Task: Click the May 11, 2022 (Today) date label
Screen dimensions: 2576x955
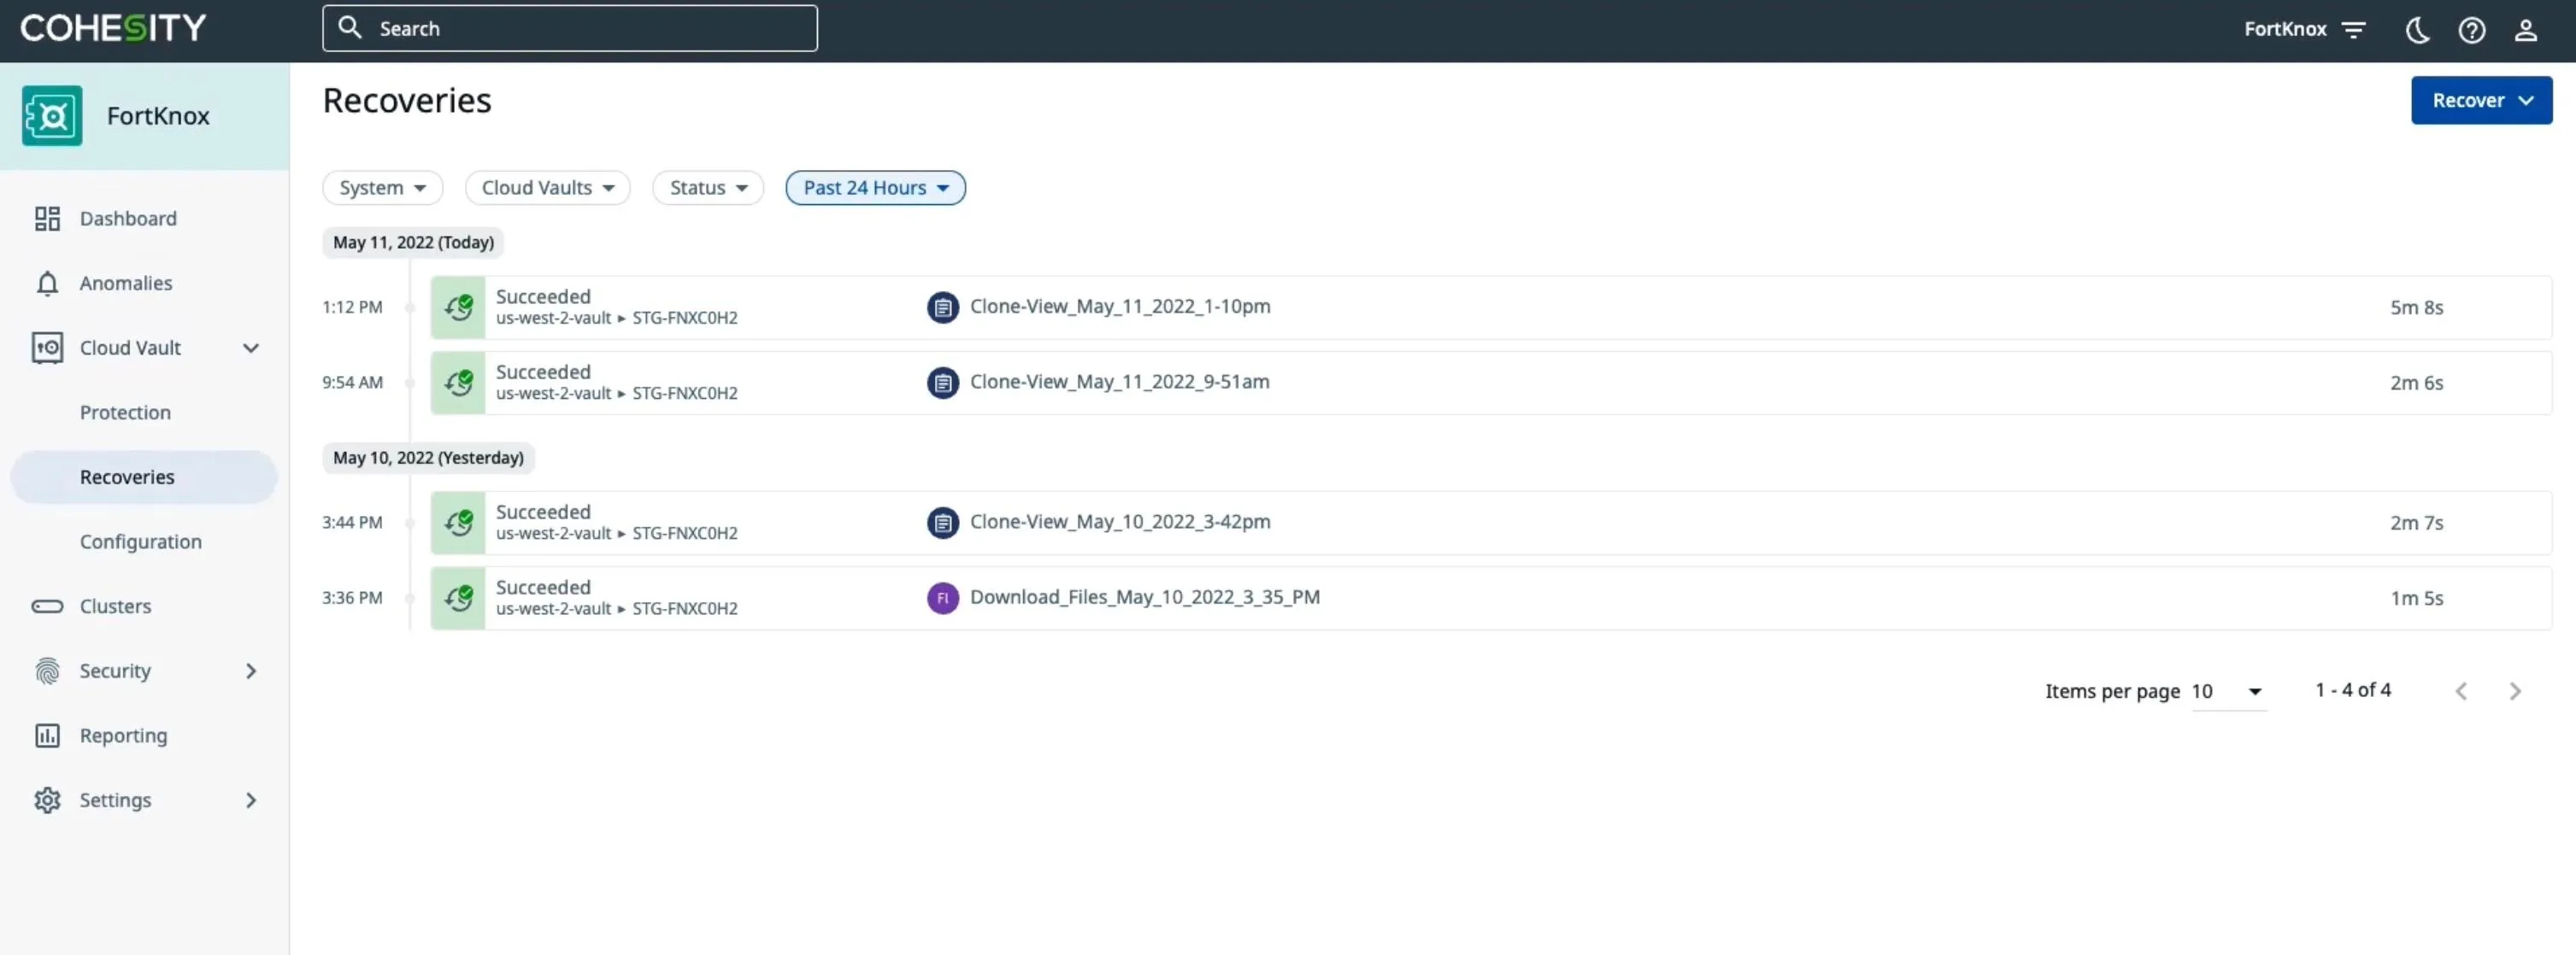Action: [x=413, y=243]
